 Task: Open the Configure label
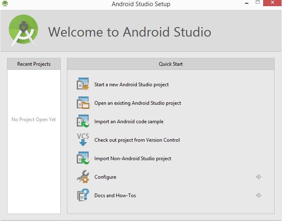(x=105, y=177)
